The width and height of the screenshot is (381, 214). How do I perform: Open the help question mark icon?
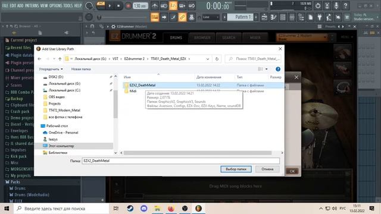pyautogui.click(x=345, y=5)
